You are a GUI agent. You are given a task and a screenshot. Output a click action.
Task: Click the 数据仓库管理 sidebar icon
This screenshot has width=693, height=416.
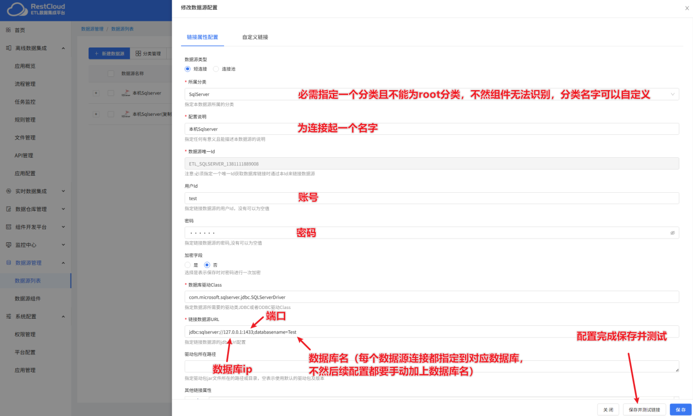click(8, 209)
